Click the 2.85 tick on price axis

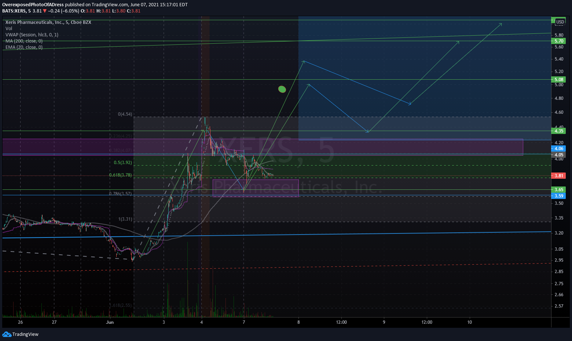(559, 272)
